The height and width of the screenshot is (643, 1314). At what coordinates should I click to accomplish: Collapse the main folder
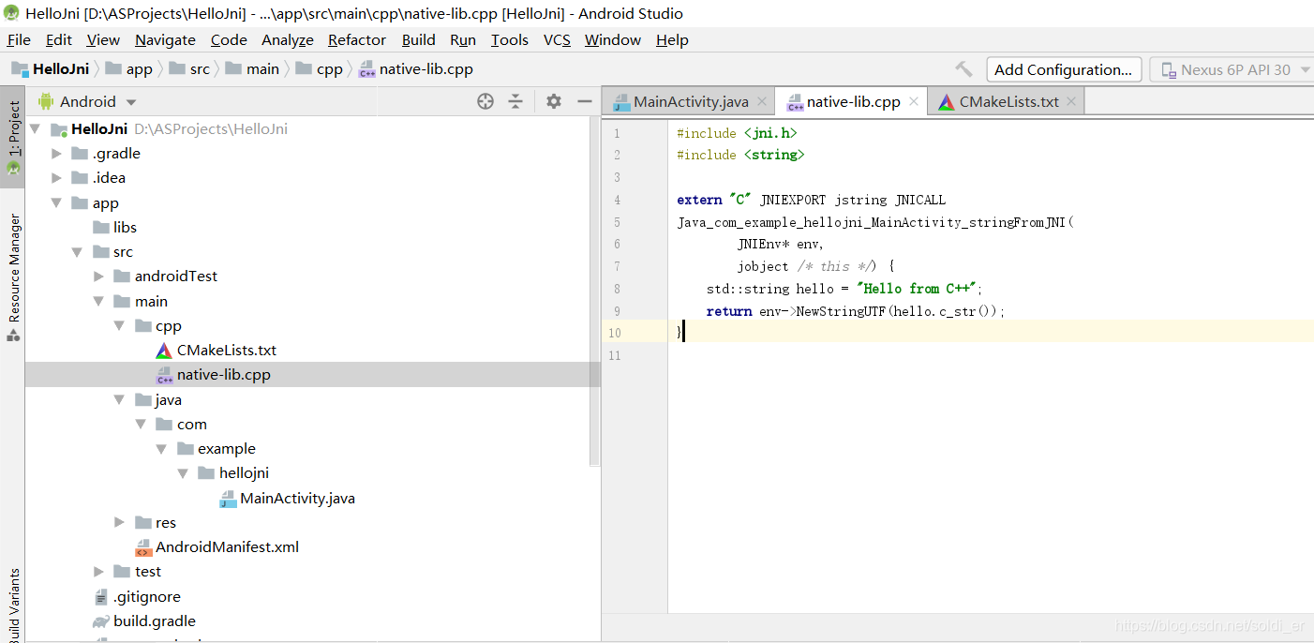pos(99,301)
